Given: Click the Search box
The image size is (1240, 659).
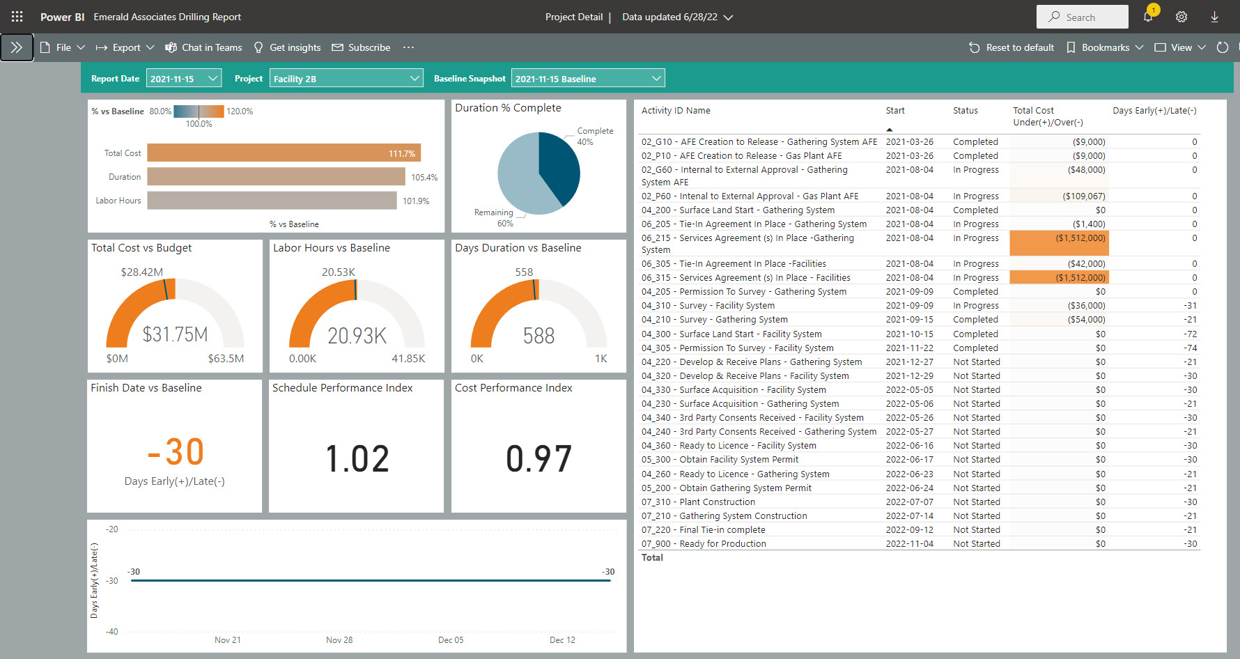Looking at the screenshot, I should tap(1082, 17).
